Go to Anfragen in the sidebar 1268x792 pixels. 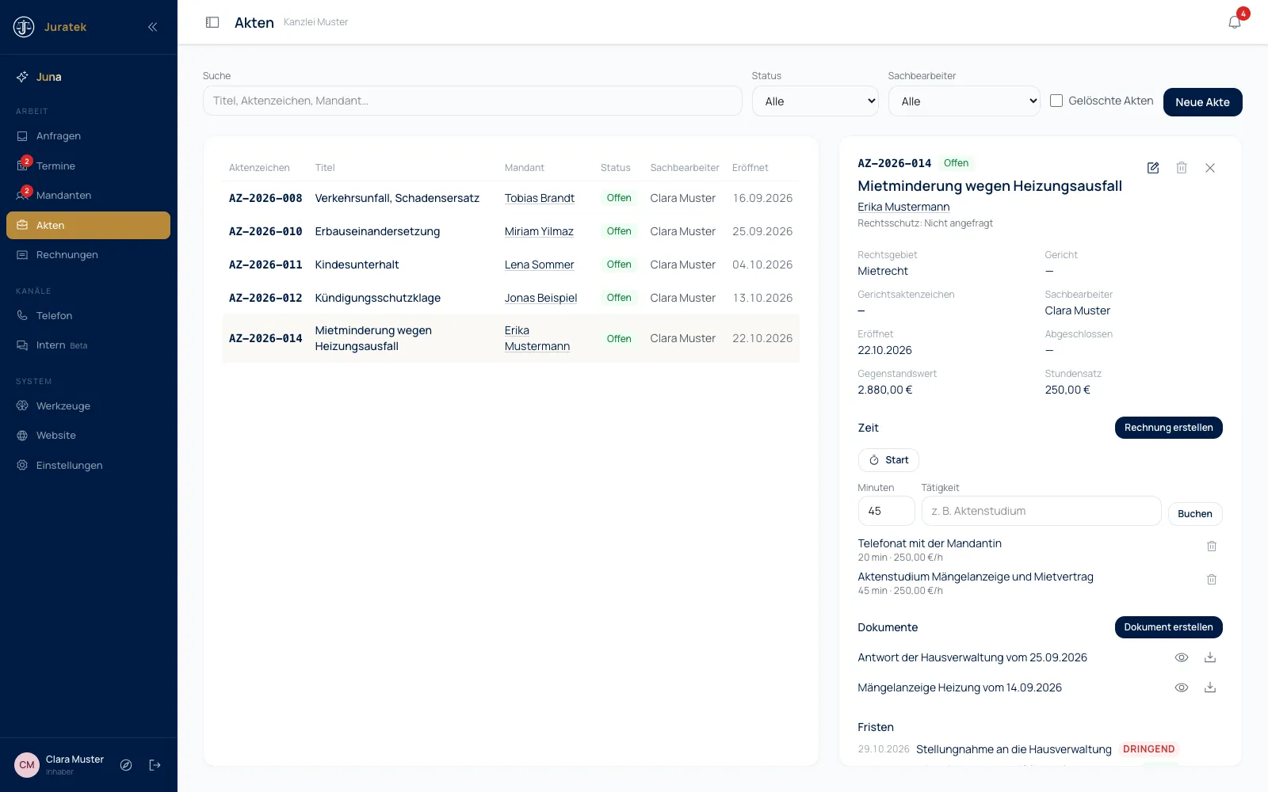click(x=88, y=136)
